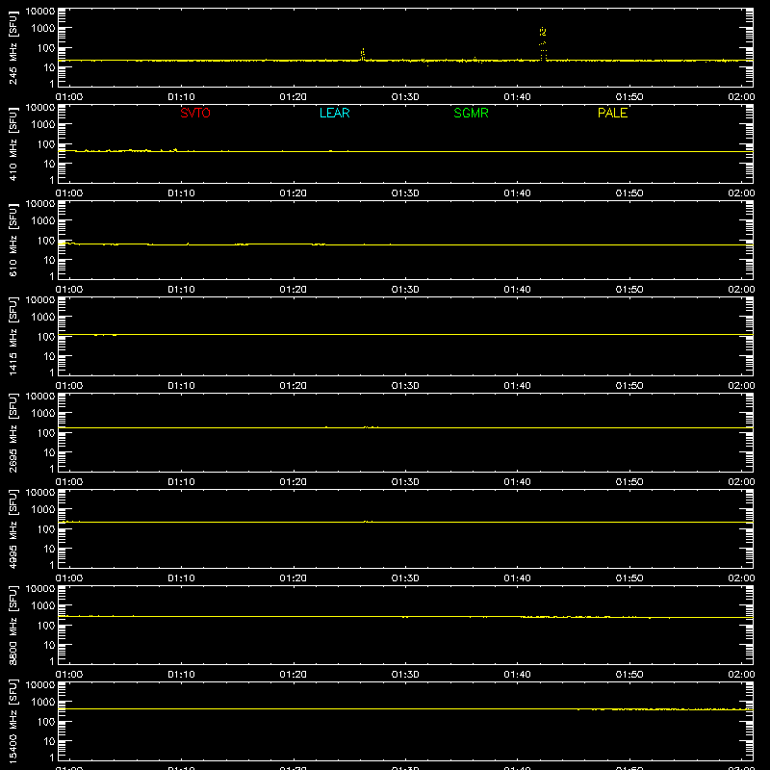Viewport: 770px width, 770px height.
Task: Select the 610 MHz [SFU] axis label
Action: 13,240
